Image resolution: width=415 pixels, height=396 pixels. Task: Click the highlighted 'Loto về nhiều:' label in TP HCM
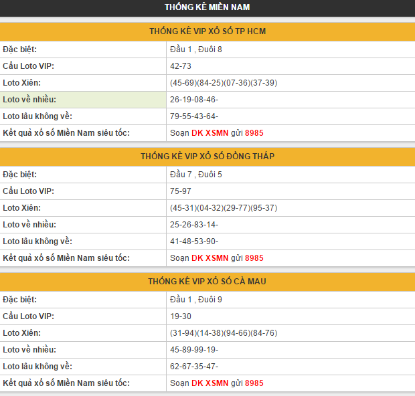[29, 100]
